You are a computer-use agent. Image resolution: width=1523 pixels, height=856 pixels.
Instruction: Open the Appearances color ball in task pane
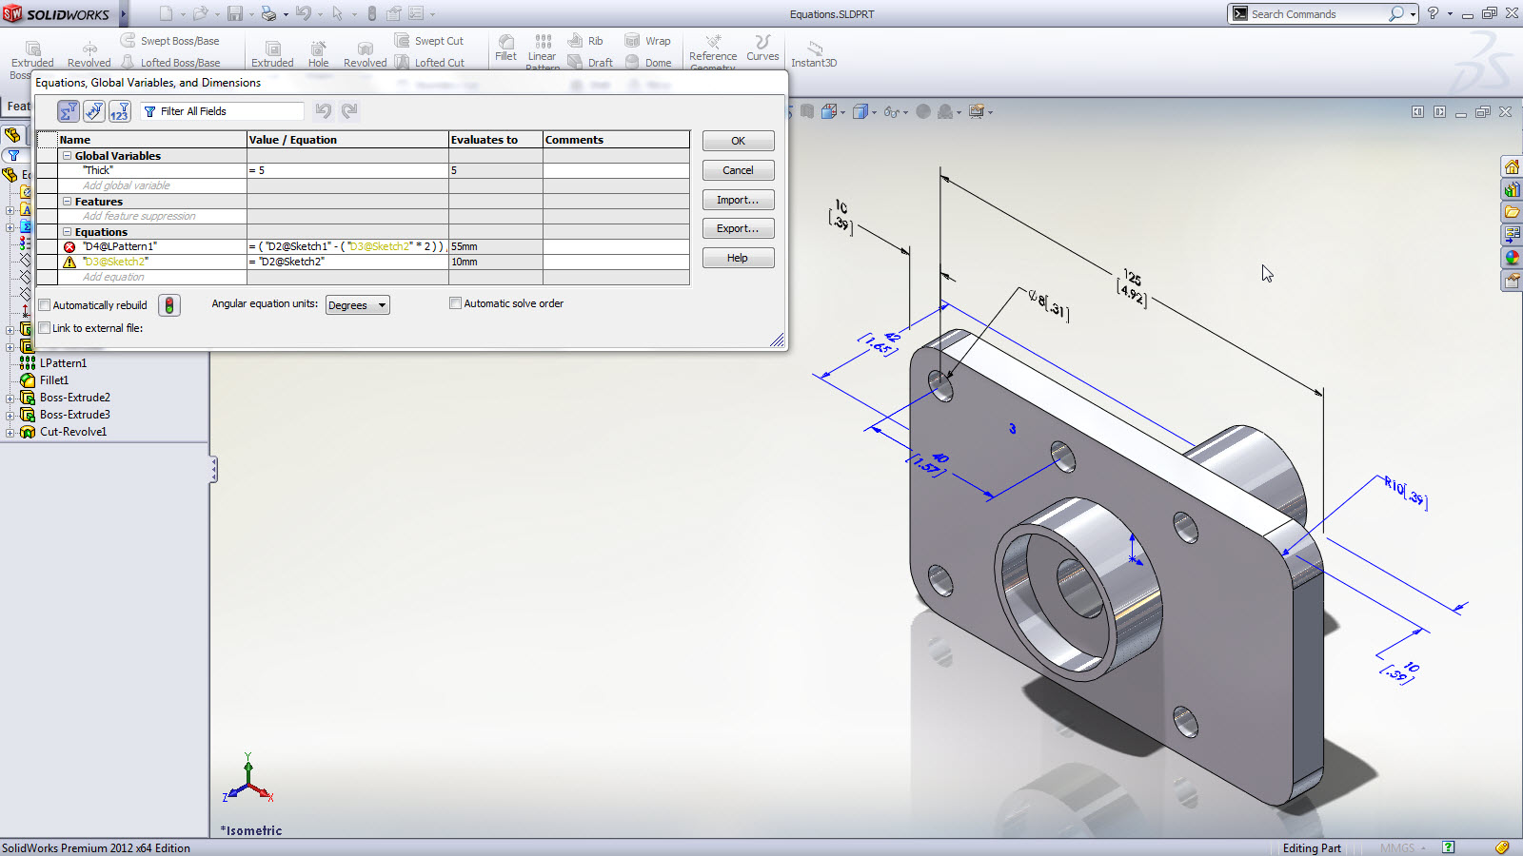tap(1512, 258)
